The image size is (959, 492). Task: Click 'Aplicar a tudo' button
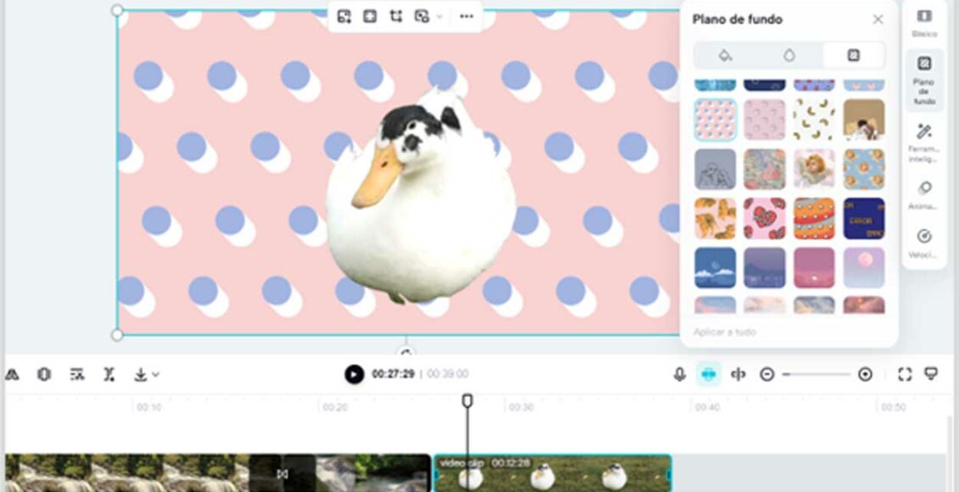pyautogui.click(x=725, y=332)
